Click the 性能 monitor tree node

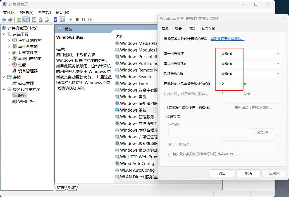(22, 65)
